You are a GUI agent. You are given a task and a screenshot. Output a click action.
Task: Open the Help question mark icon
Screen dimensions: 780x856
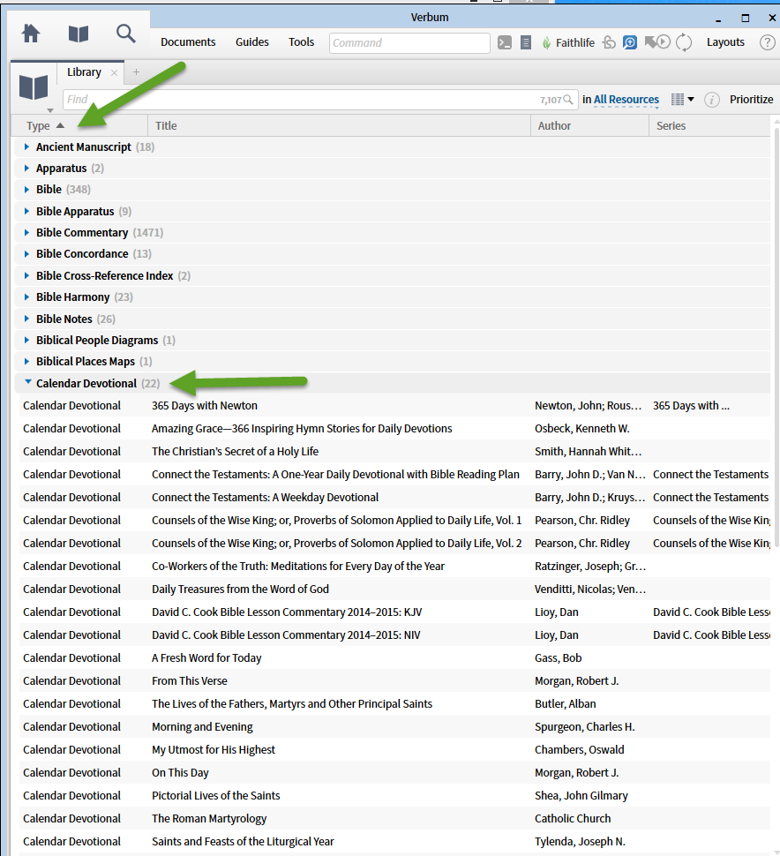pyautogui.click(x=768, y=42)
